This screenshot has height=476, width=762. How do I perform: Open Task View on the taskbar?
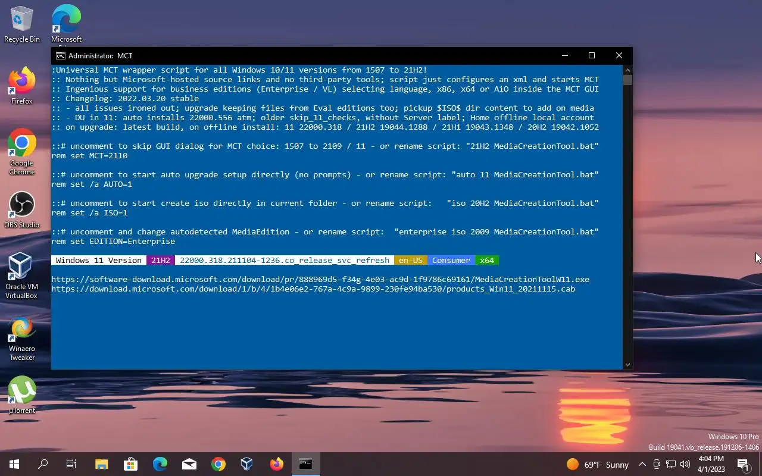[71, 464]
